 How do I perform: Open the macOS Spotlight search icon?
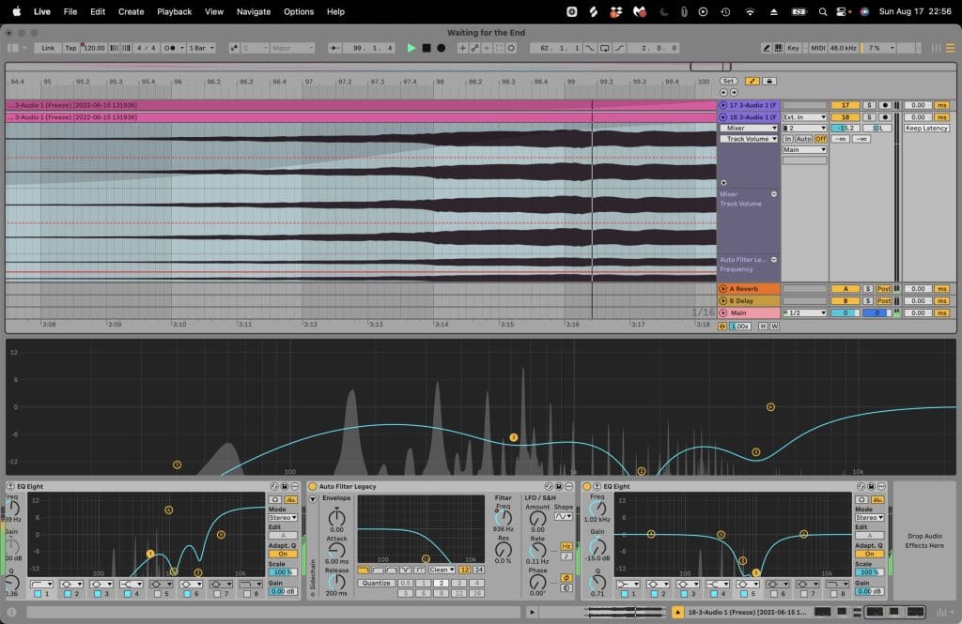[x=823, y=11]
